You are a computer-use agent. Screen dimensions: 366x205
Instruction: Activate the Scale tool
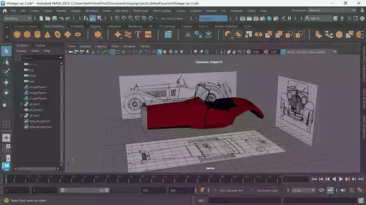pos(6,104)
